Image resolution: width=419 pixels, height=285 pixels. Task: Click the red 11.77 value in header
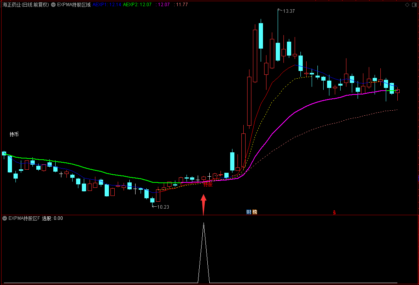(181, 5)
